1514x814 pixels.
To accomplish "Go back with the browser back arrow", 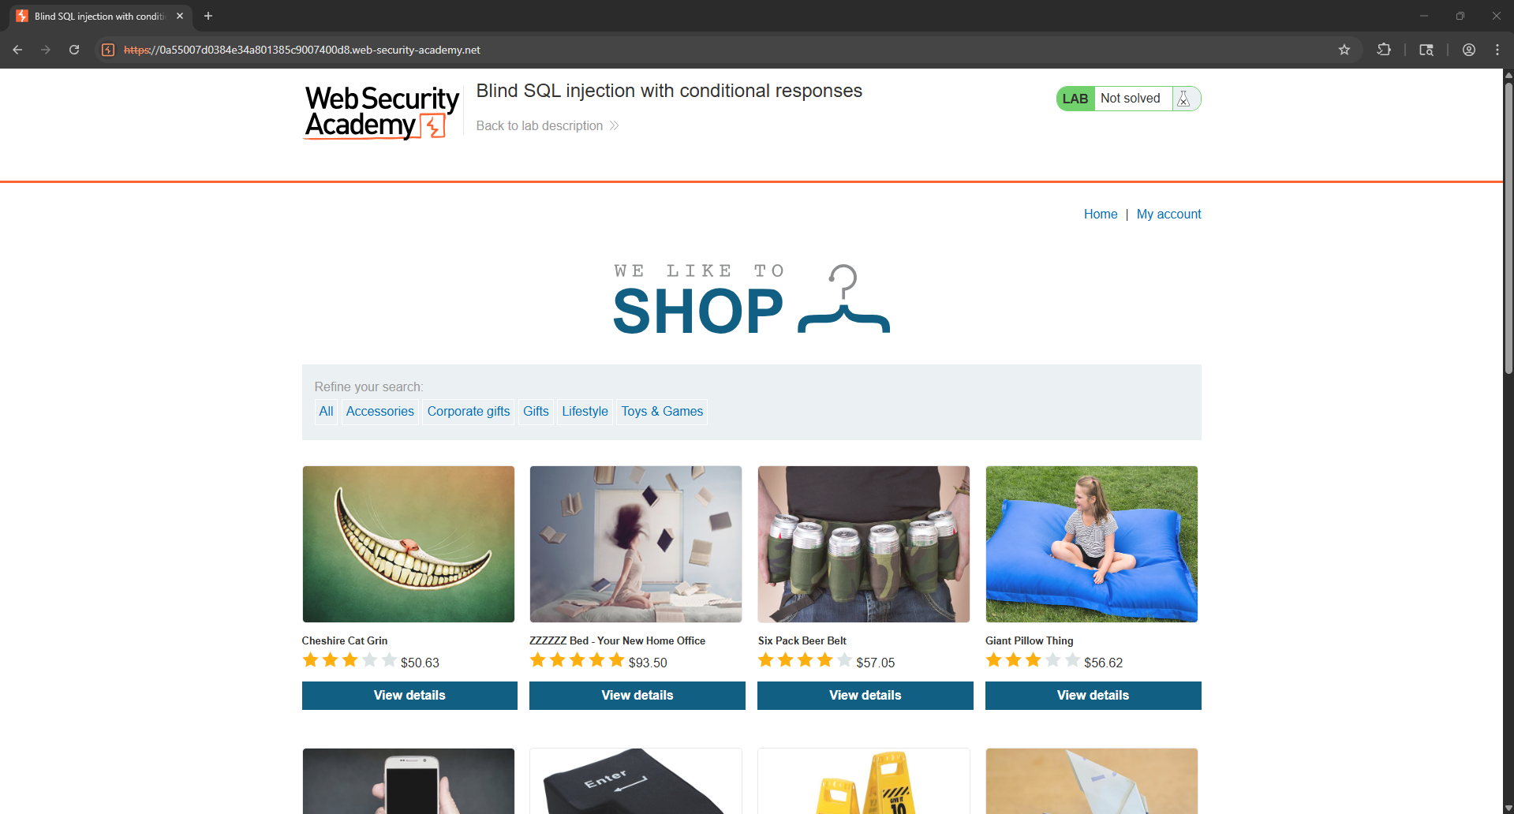I will pos(17,50).
